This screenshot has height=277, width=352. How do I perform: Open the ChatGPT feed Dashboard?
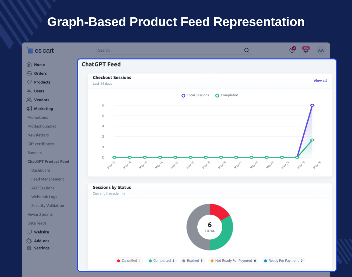point(41,170)
